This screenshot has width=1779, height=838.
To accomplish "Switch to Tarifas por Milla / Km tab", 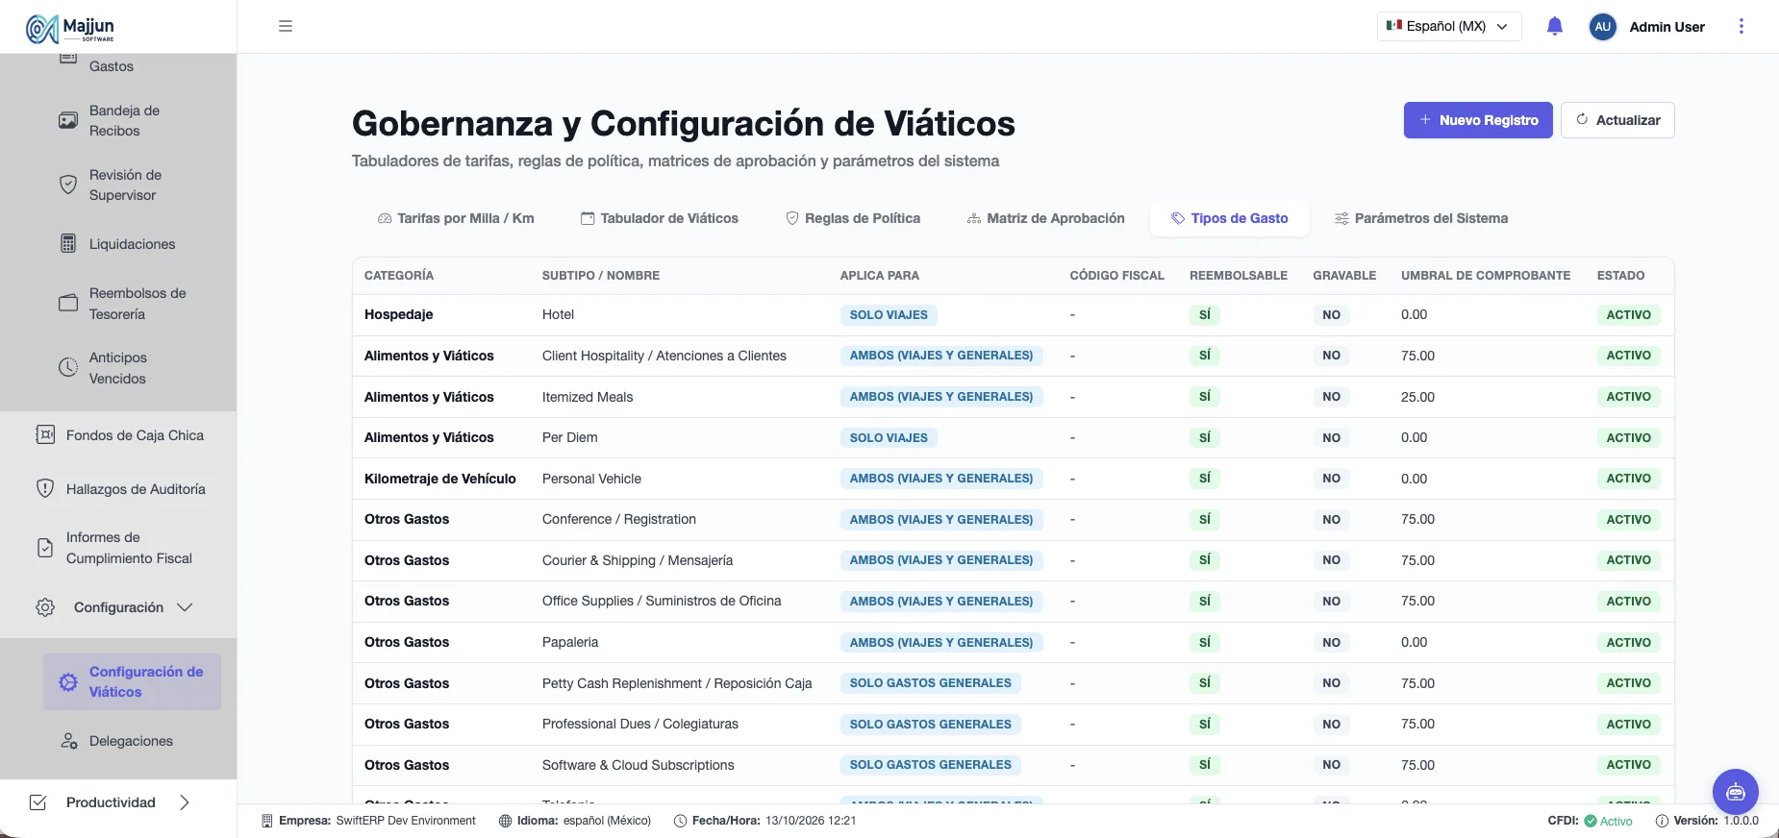I will coord(456,218).
